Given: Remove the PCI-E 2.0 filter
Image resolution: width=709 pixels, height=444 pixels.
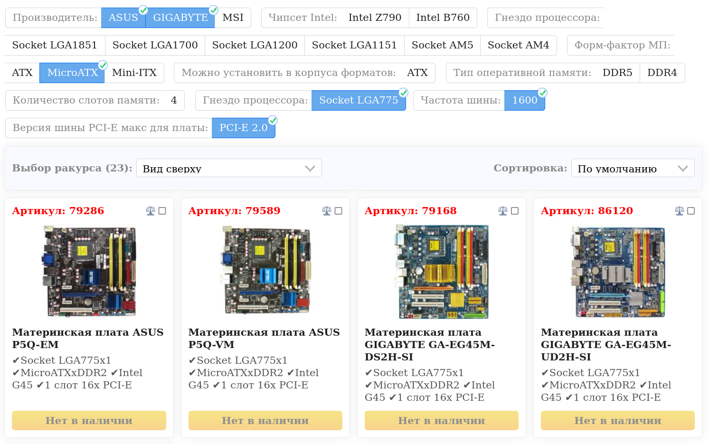Looking at the screenshot, I should 244,128.
